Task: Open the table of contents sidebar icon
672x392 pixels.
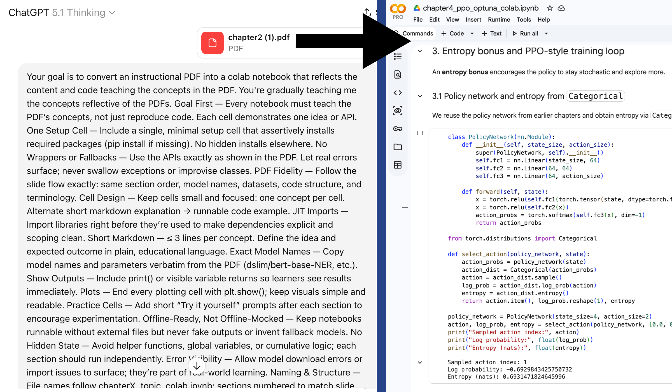Action: [398, 57]
